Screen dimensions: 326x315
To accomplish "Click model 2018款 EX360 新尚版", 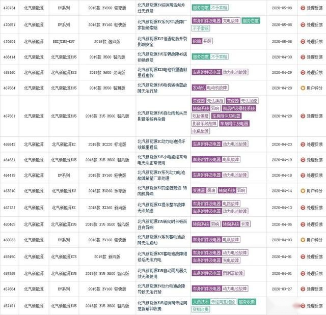I will click(x=107, y=208).
